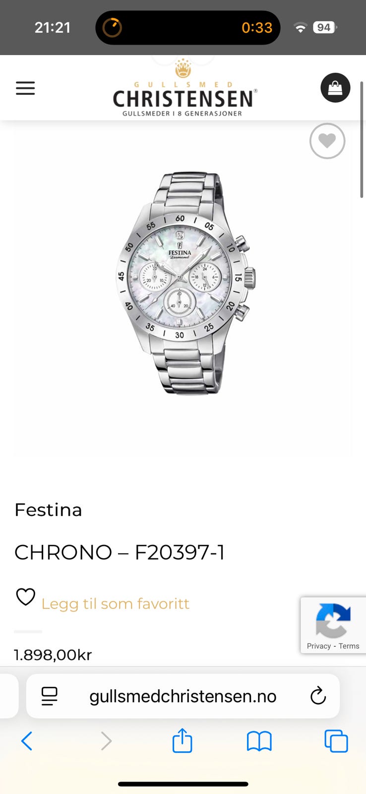Image resolution: width=366 pixels, height=794 pixels.
Task: Tap the gullsmedchristensen.no address bar
Action: click(x=183, y=696)
